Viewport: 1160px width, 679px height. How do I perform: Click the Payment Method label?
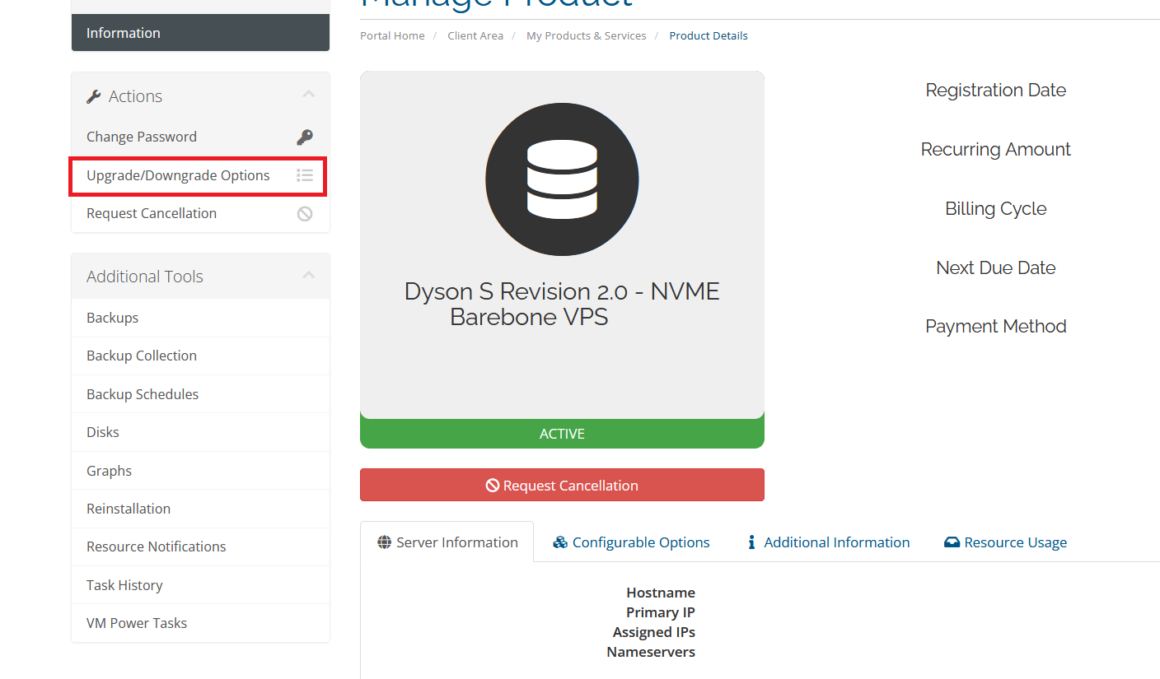pyautogui.click(x=995, y=327)
